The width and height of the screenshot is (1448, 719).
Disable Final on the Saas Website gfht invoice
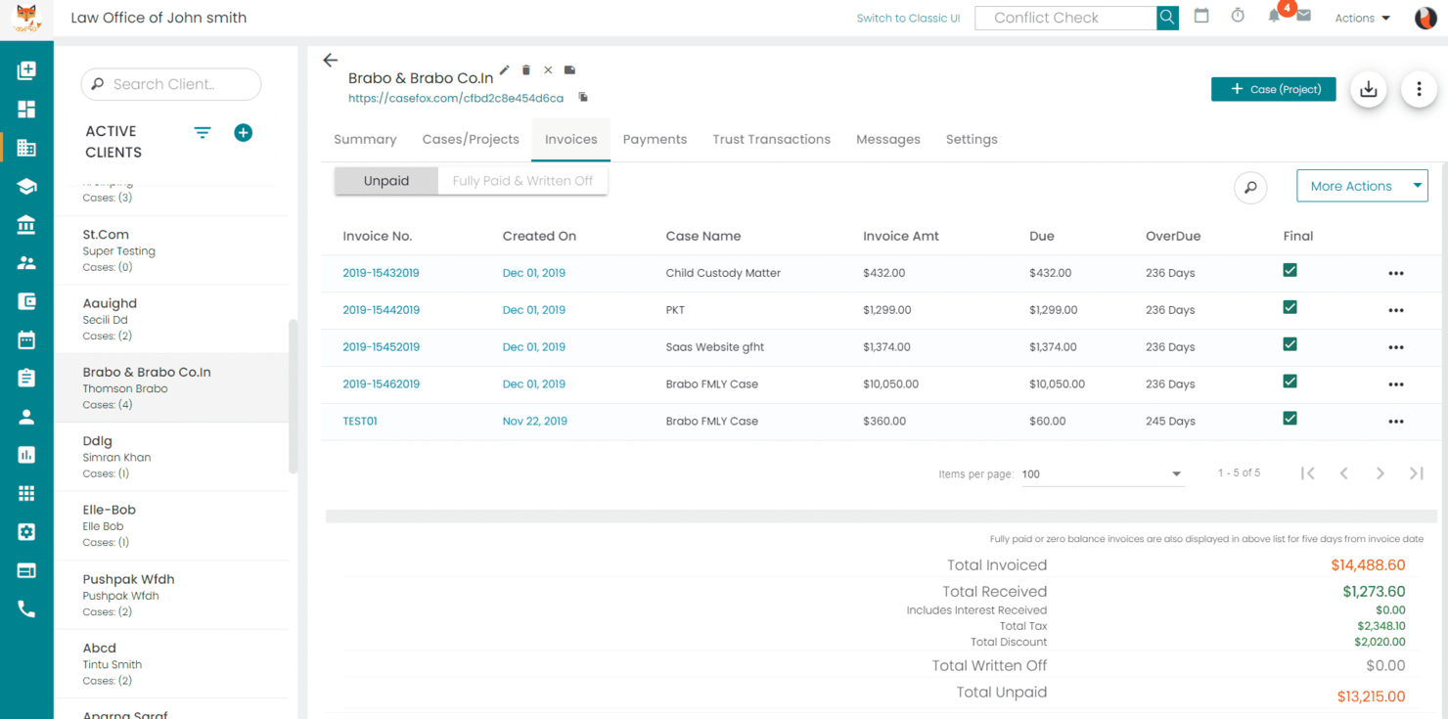click(1290, 343)
